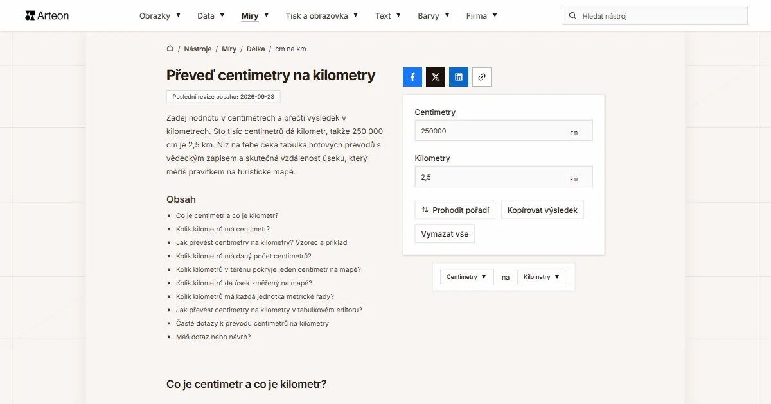Share page on X icon

(436, 77)
